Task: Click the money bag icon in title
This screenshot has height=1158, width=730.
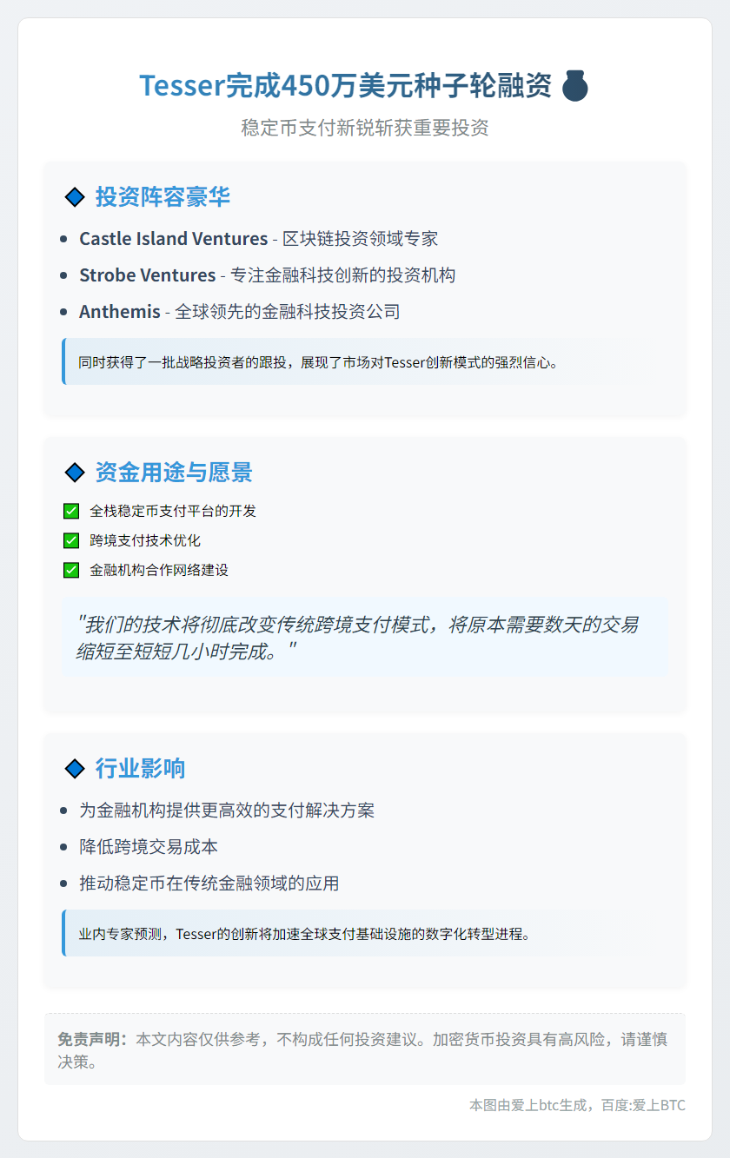Action: tap(574, 86)
